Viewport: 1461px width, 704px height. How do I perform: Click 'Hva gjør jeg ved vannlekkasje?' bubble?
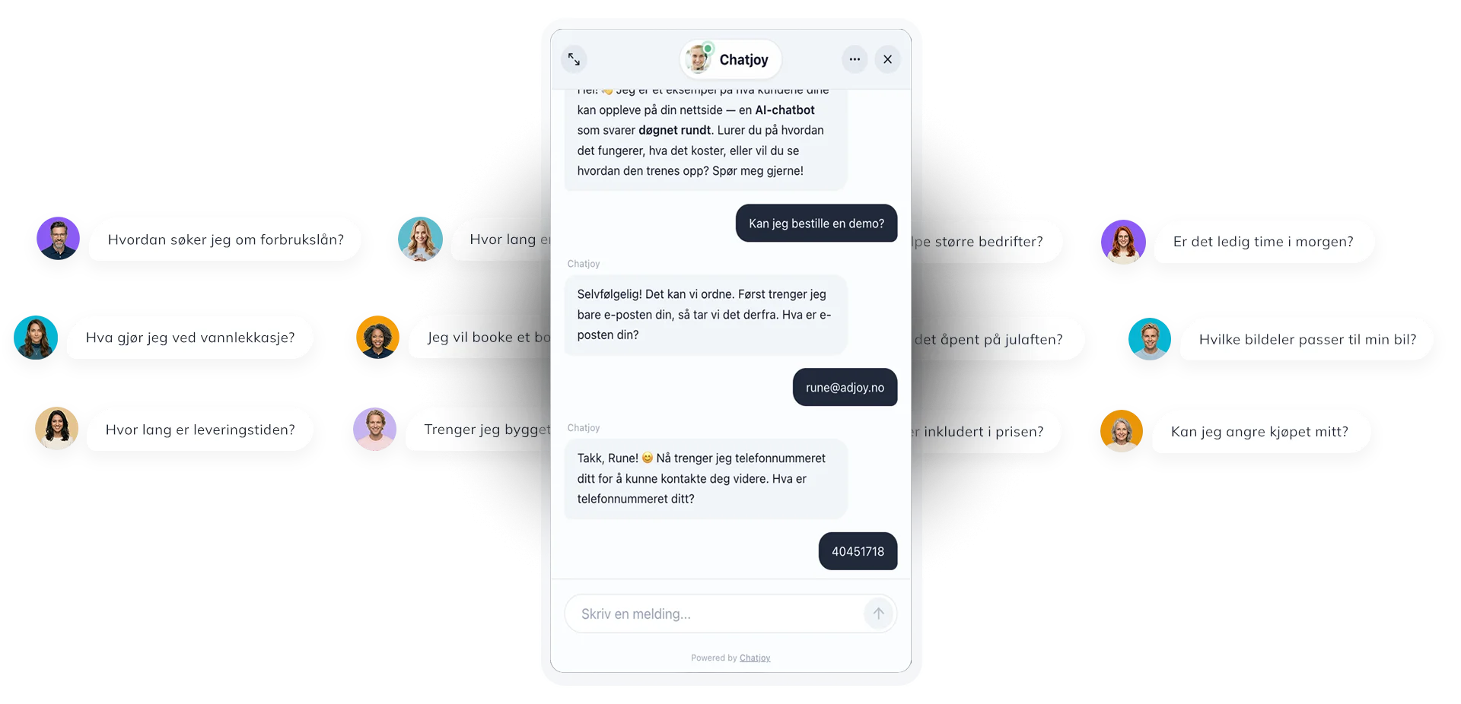pos(190,338)
